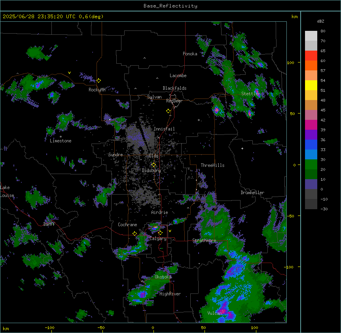
Task: Click the dBZ legend heading
Action: [x=320, y=21]
